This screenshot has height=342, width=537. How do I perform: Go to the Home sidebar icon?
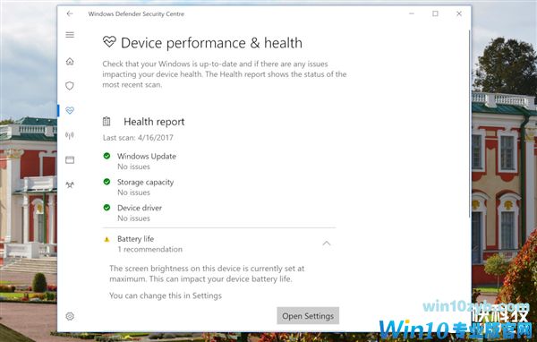coord(70,62)
